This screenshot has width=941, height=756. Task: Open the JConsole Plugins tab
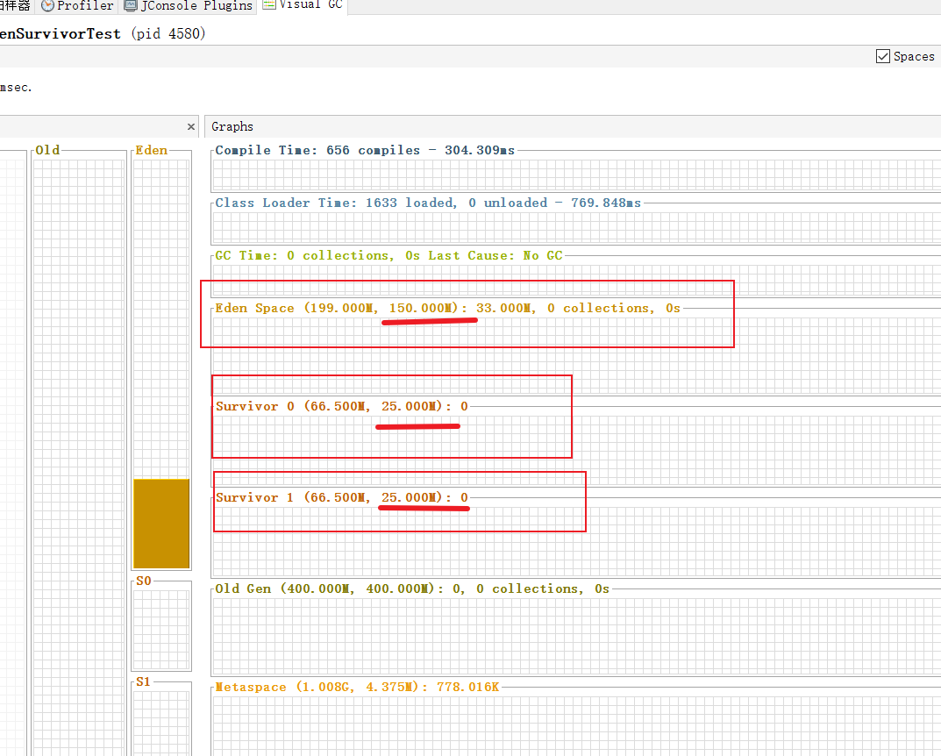click(188, 6)
